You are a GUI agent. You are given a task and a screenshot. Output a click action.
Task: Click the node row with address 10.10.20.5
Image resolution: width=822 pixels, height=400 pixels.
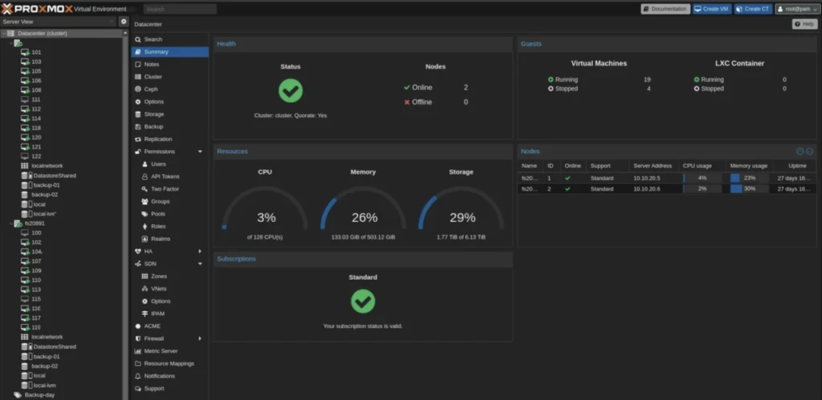coord(667,178)
